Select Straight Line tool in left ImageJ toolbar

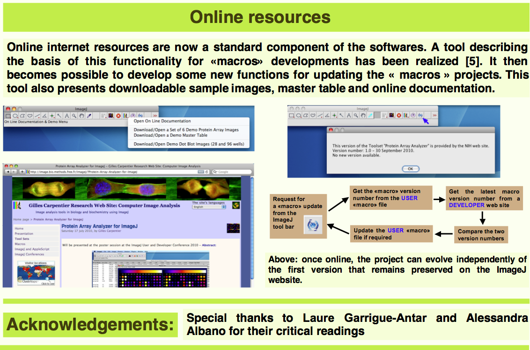[37, 116]
